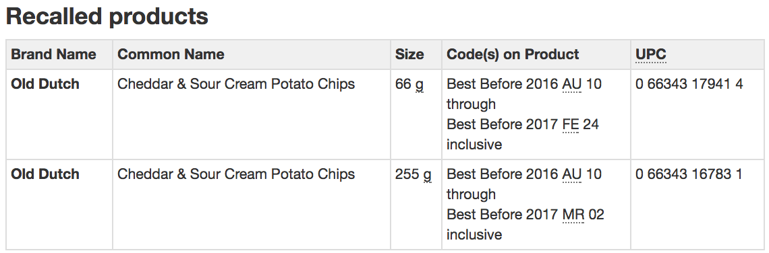Click the AU abbreviation in the 66 g row
This screenshot has width=769, height=253.
[x=571, y=84]
